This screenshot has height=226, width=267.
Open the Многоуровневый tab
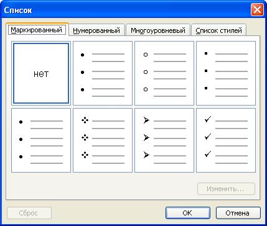(158, 30)
